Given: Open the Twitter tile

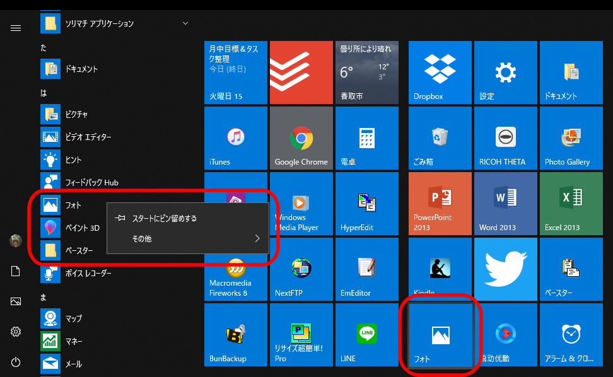Looking at the screenshot, I should coord(505,269).
